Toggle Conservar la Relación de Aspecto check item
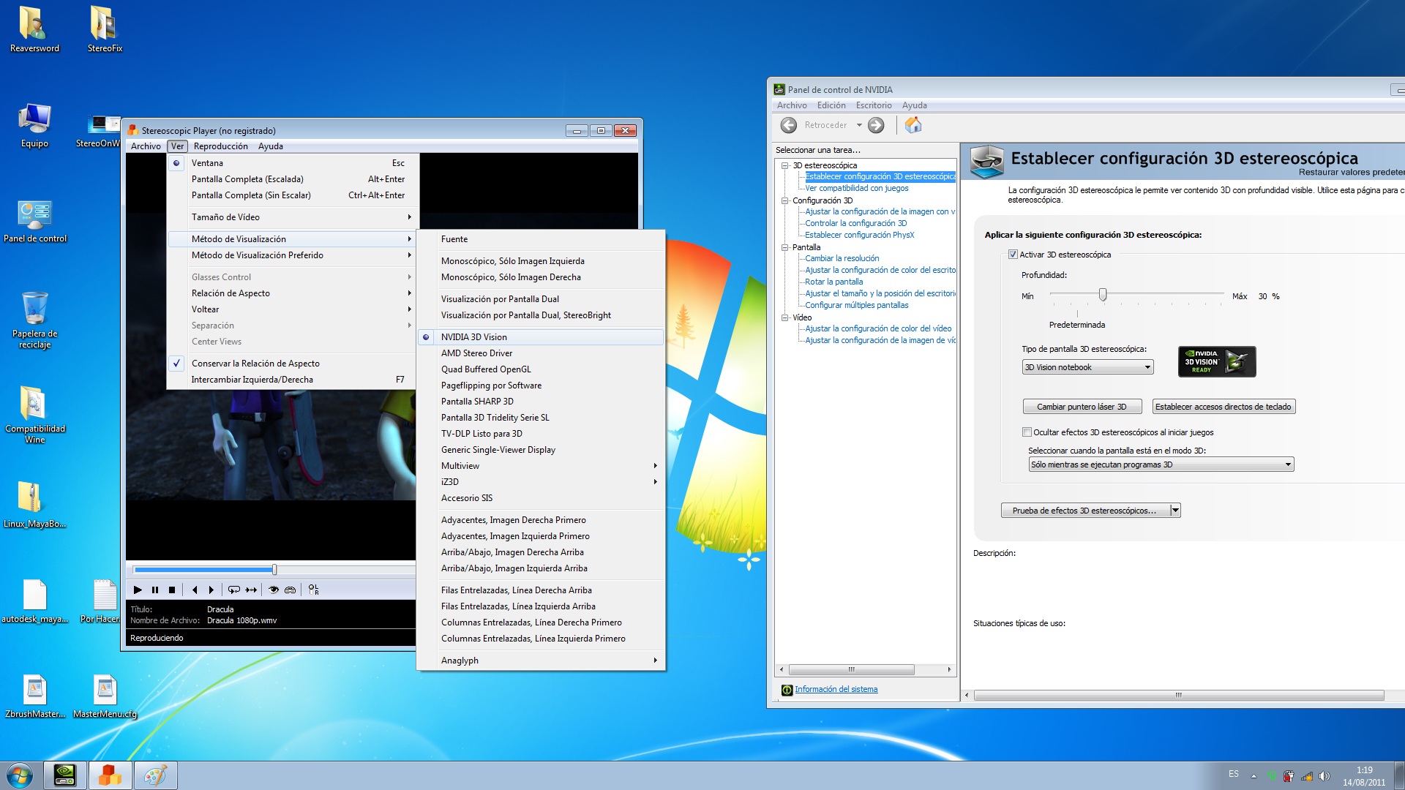Image resolution: width=1405 pixels, height=790 pixels. (293, 364)
